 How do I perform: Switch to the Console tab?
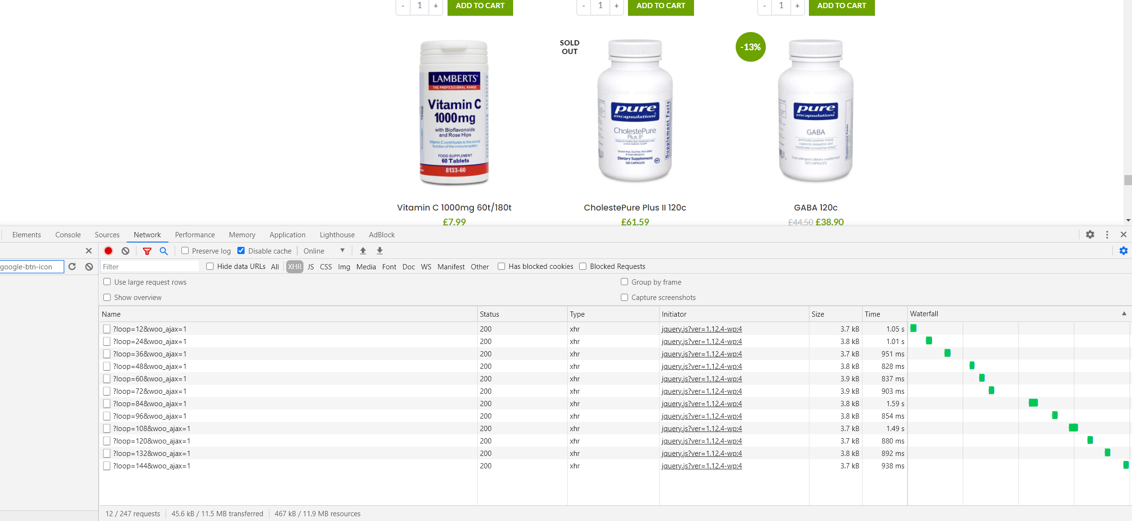point(68,234)
